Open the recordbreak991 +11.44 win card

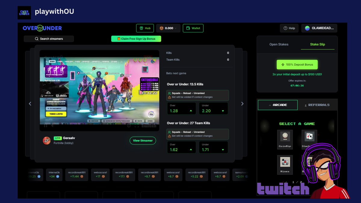pos(76,175)
